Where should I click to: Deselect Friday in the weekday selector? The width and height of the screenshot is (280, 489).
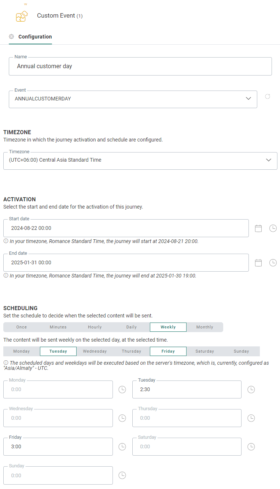tap(168, 351)
